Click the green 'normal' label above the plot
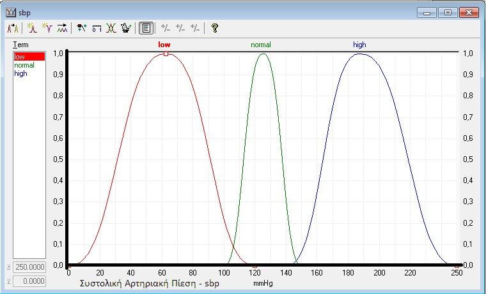The height and width of the screenshot is (294, 486). [261, 45]
